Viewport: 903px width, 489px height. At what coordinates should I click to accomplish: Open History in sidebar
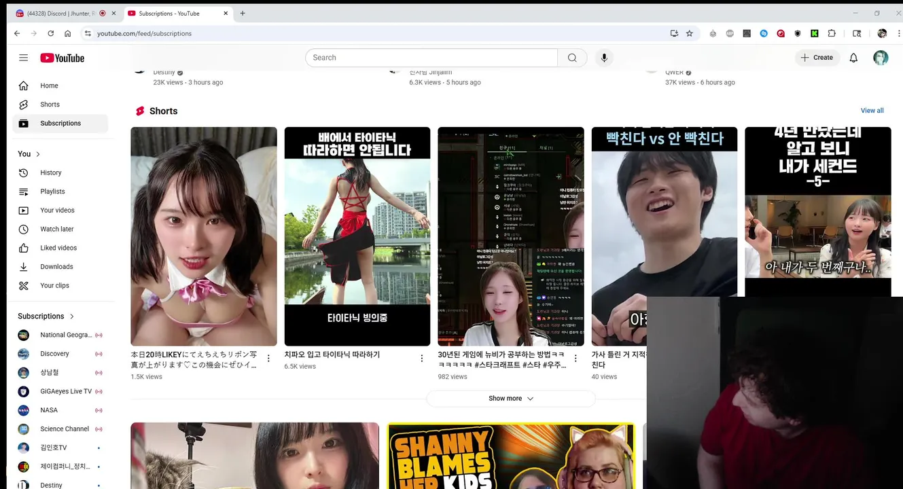[60, 173]
